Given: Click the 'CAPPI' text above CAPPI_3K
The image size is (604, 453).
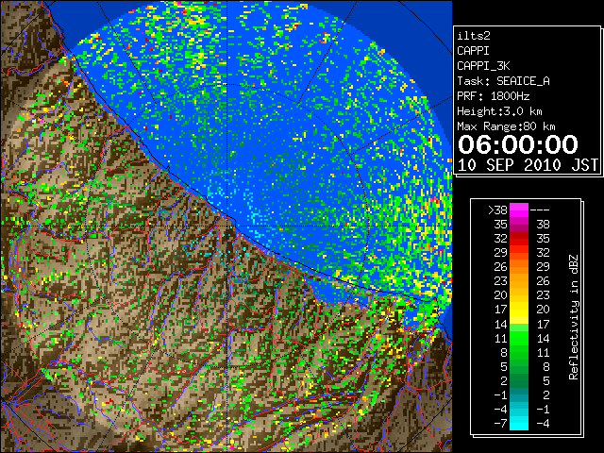Looking at the screenshot, I should [473, 51].
